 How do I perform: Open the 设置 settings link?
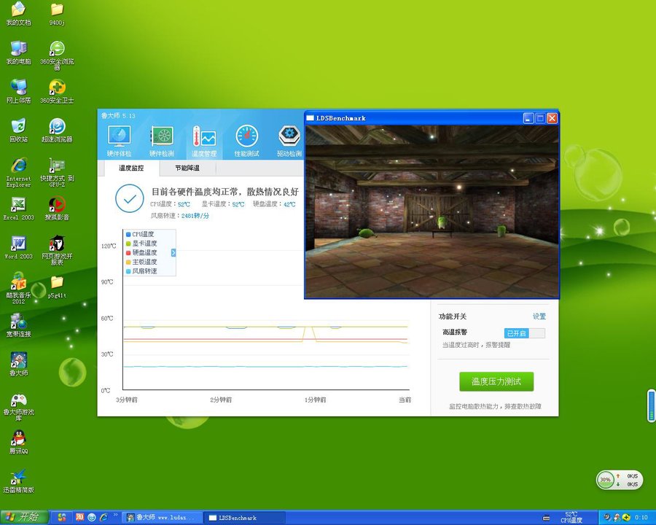tap(539, 316)
